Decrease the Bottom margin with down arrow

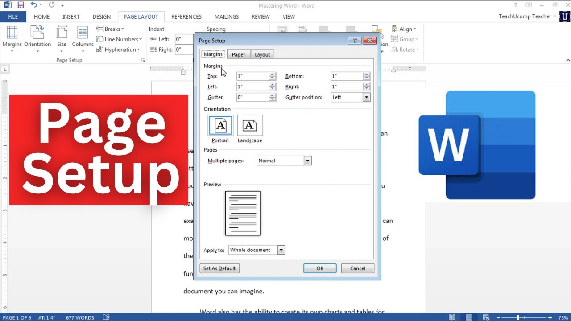(x=367, y=78)
